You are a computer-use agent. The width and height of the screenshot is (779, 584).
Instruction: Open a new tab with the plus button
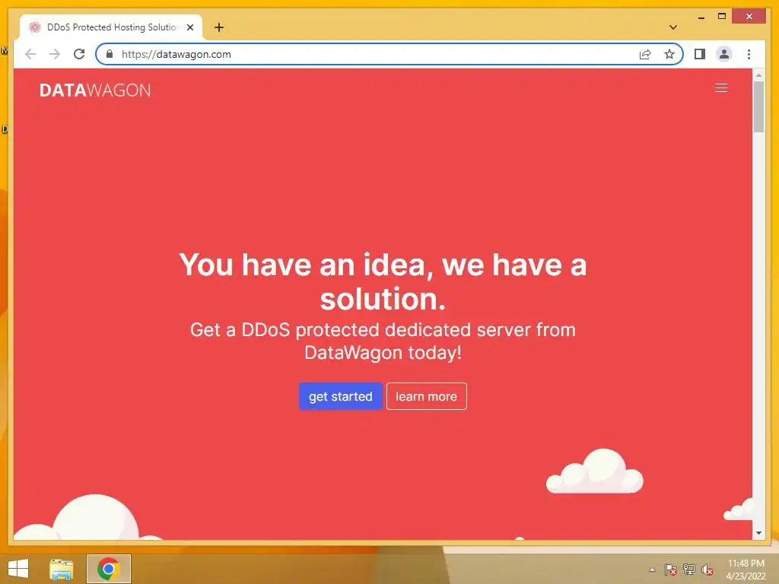(x=218, y=27)
